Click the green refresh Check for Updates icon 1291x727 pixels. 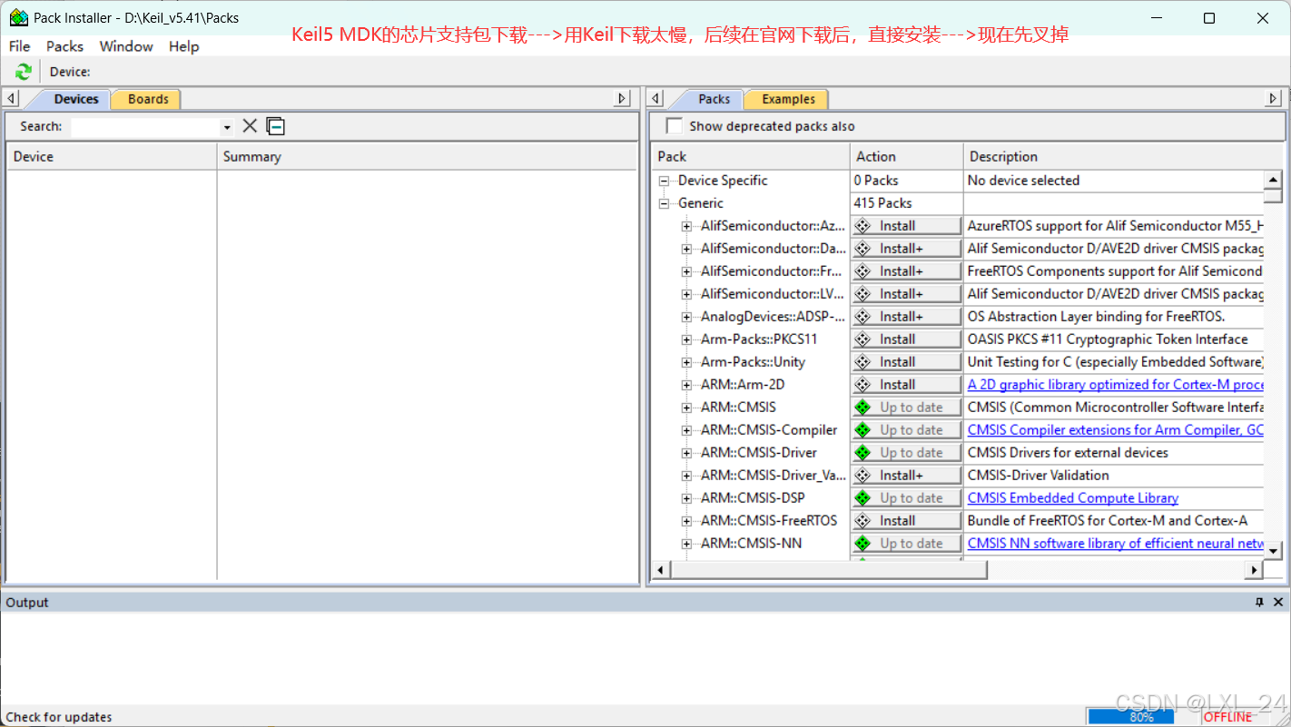[24, 72]
